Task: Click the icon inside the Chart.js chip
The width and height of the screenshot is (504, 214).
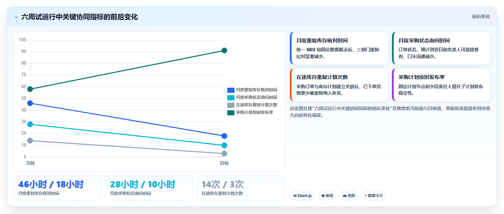Action: (295, 196)
